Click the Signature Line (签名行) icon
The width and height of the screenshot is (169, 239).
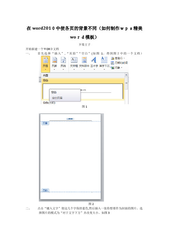click(112, 58)
